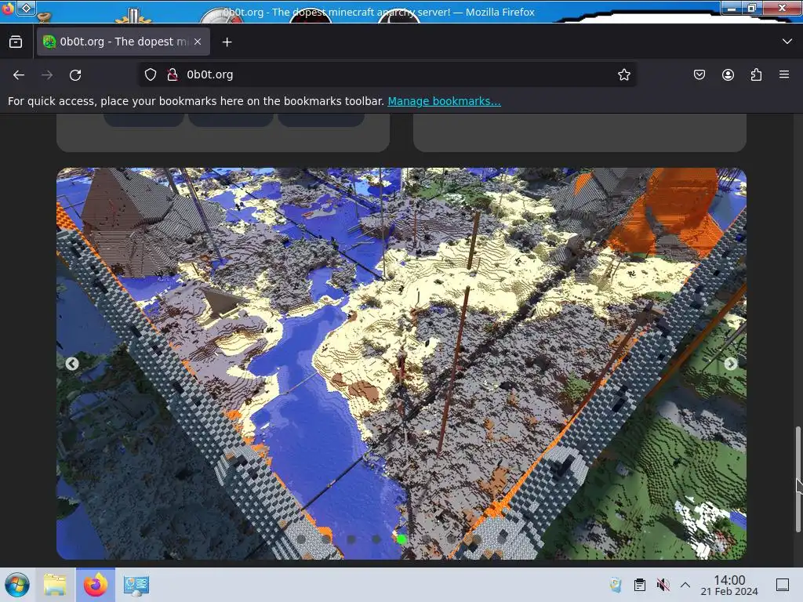Minimize the Firefox window
The height and width of the screenshot is (602, 803).
[x=732, y=8]
